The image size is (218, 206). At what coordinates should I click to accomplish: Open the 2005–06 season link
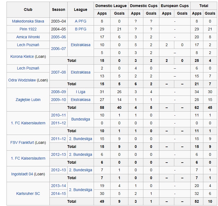pos(58,37)
